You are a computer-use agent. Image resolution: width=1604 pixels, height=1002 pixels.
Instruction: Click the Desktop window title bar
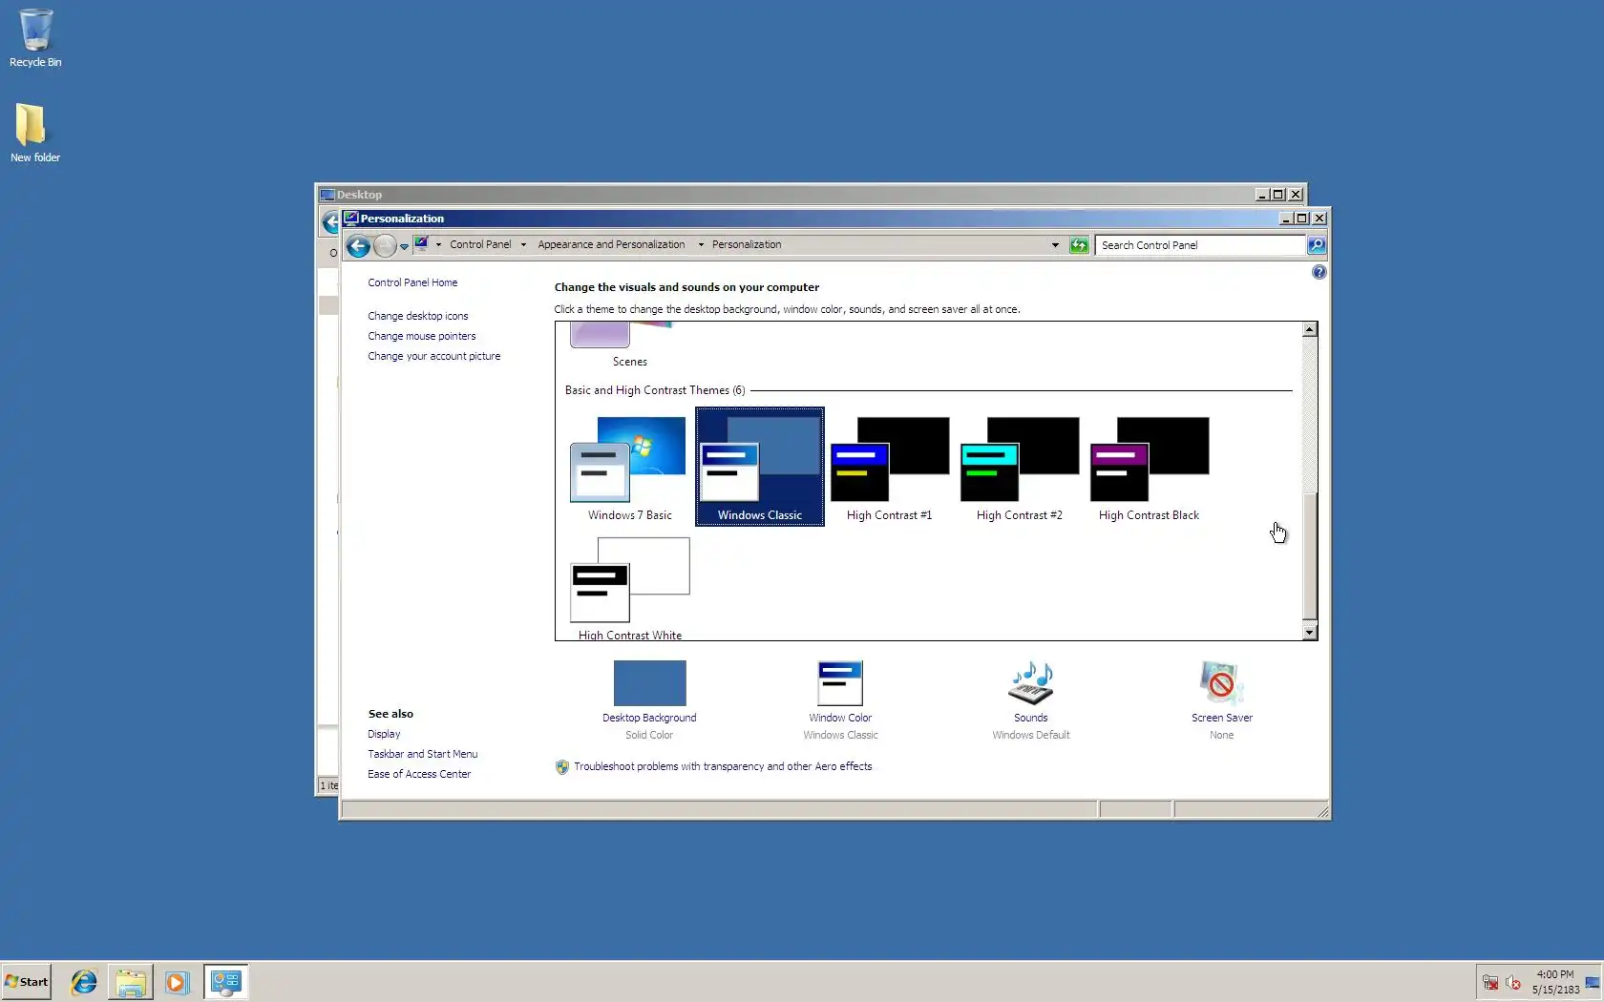coord(812,195)
